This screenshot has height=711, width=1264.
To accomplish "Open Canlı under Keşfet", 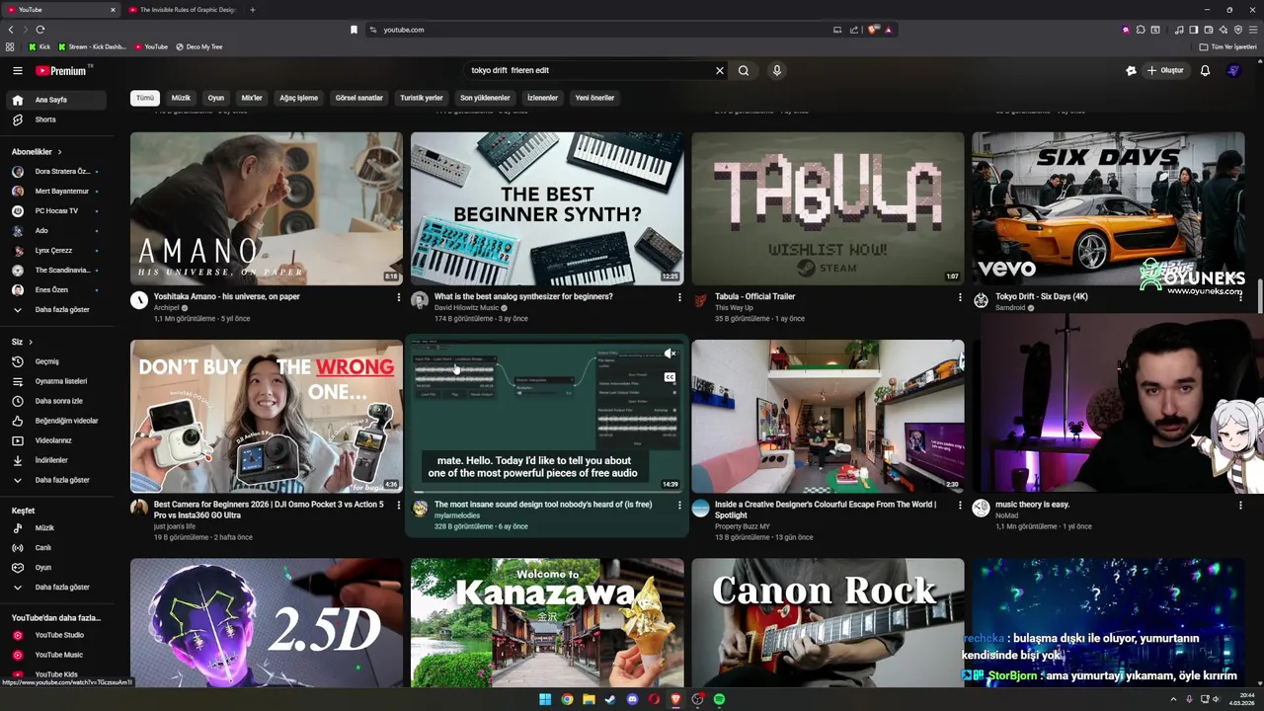I will 57,548.
